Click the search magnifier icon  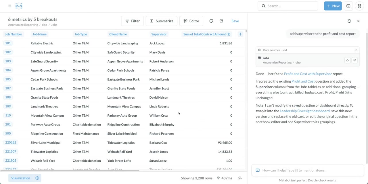264,6
